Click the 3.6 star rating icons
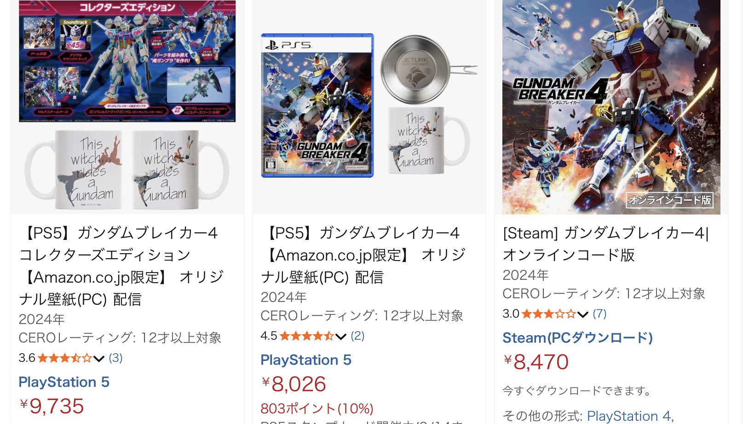This screenshot has width=743, height=424. (x=65, y=358)
